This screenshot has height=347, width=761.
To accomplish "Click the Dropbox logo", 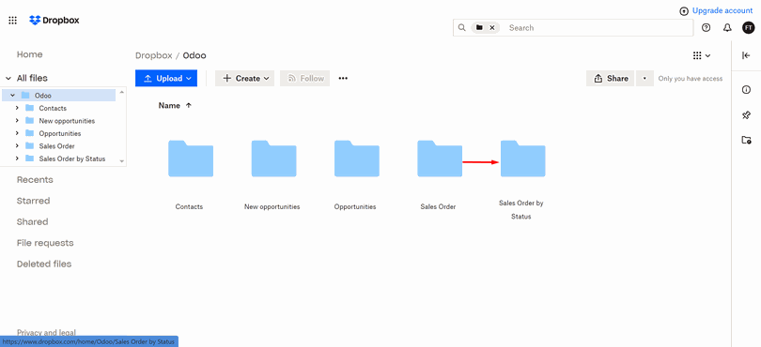I will point(54,21).
